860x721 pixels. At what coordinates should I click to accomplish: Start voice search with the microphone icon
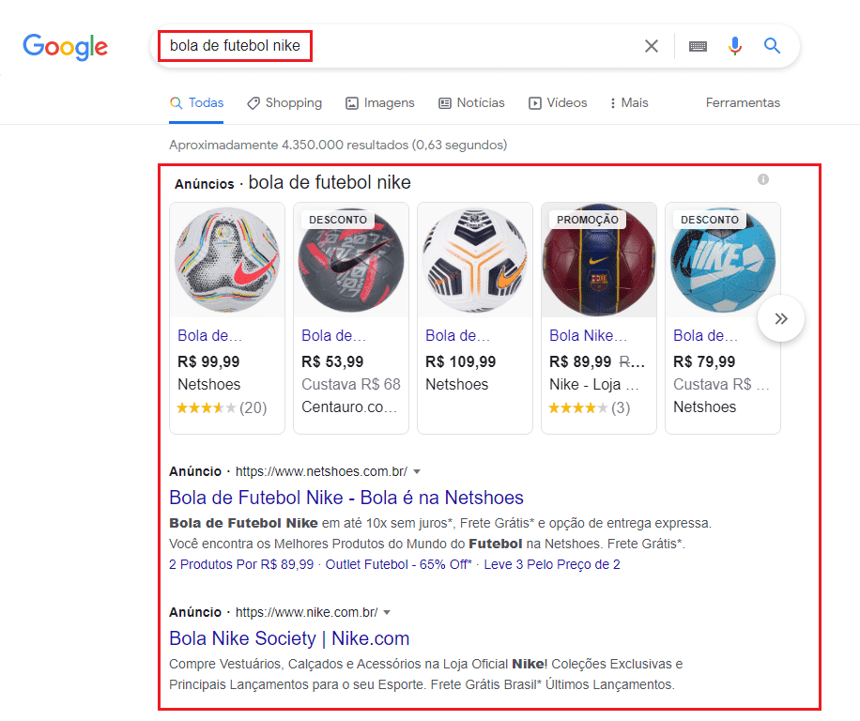point(735,46)
